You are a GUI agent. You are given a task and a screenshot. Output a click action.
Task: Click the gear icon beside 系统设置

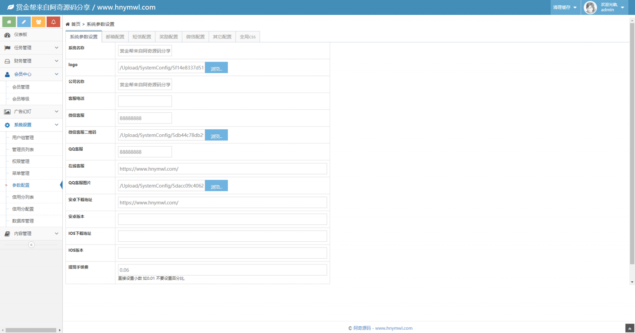click(7, 125)
